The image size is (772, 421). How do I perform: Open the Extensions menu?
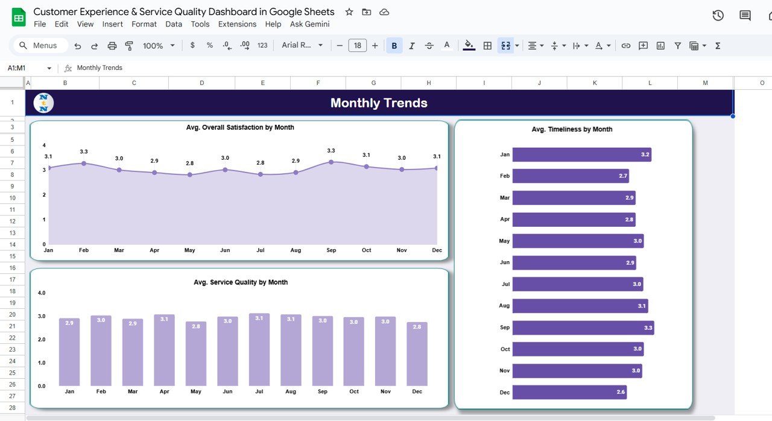pos(237,24)
